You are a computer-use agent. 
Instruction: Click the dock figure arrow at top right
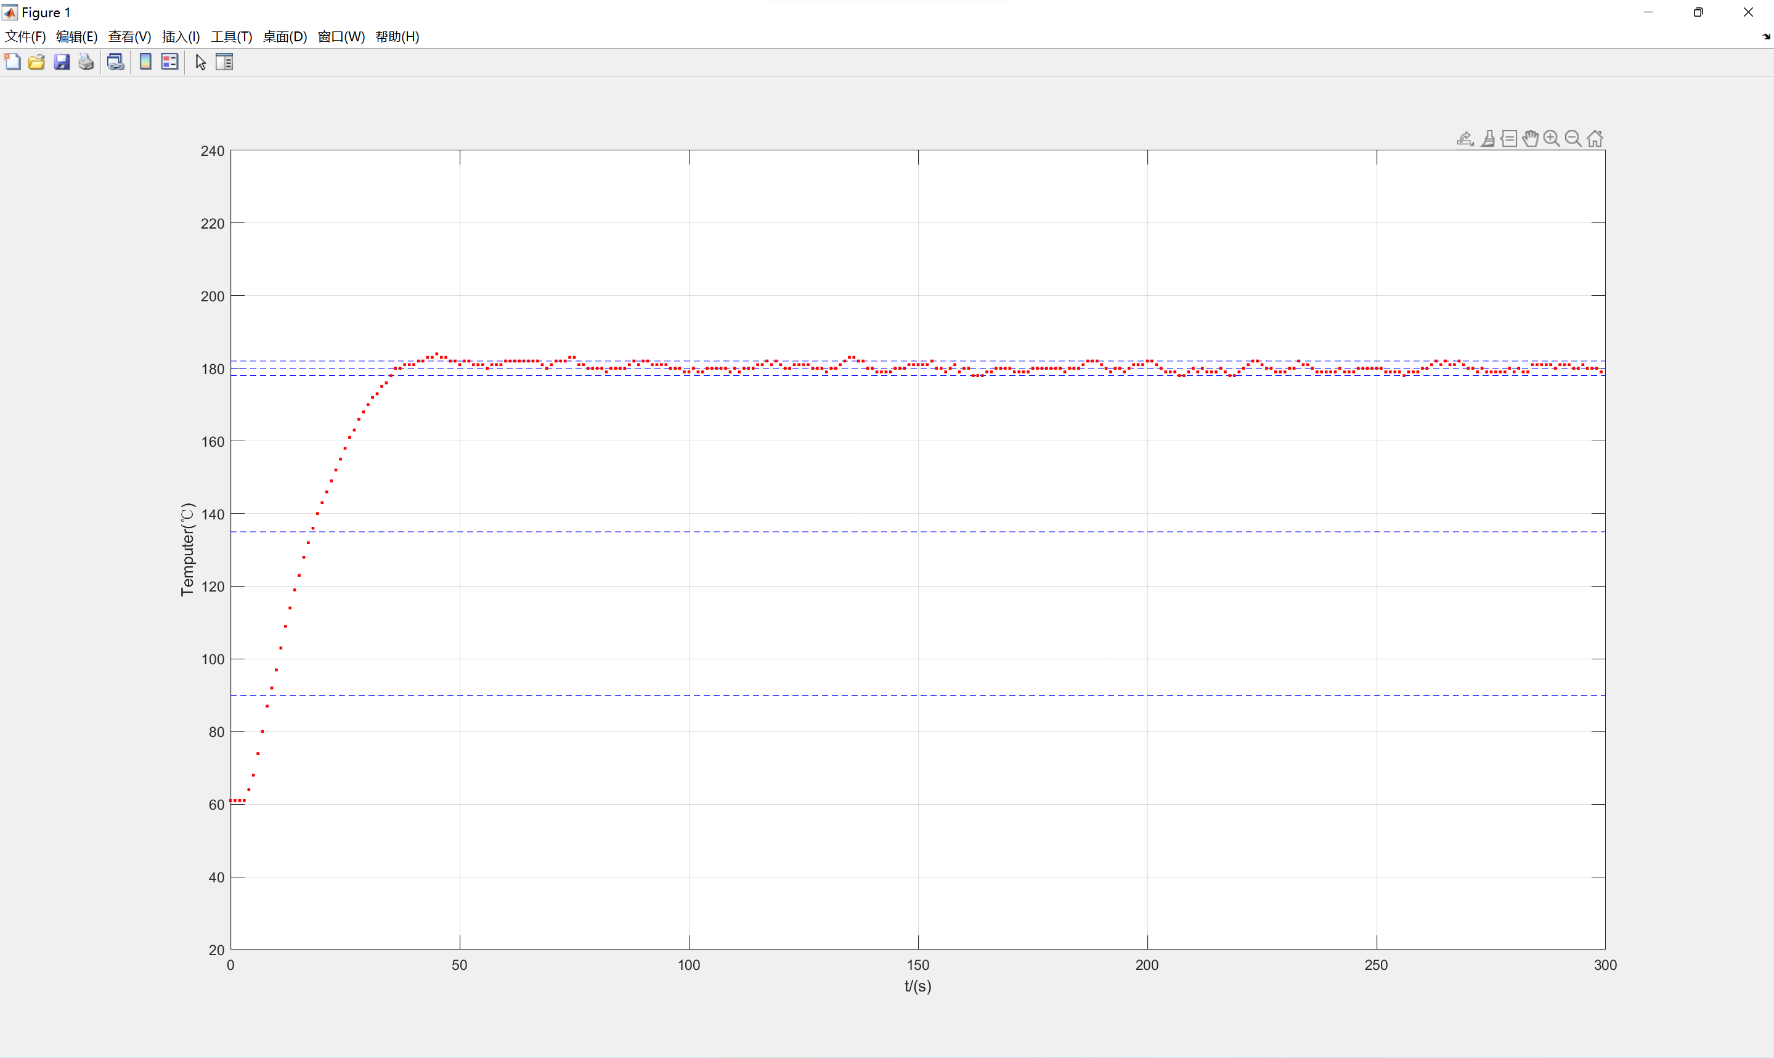click(1766, 36)
